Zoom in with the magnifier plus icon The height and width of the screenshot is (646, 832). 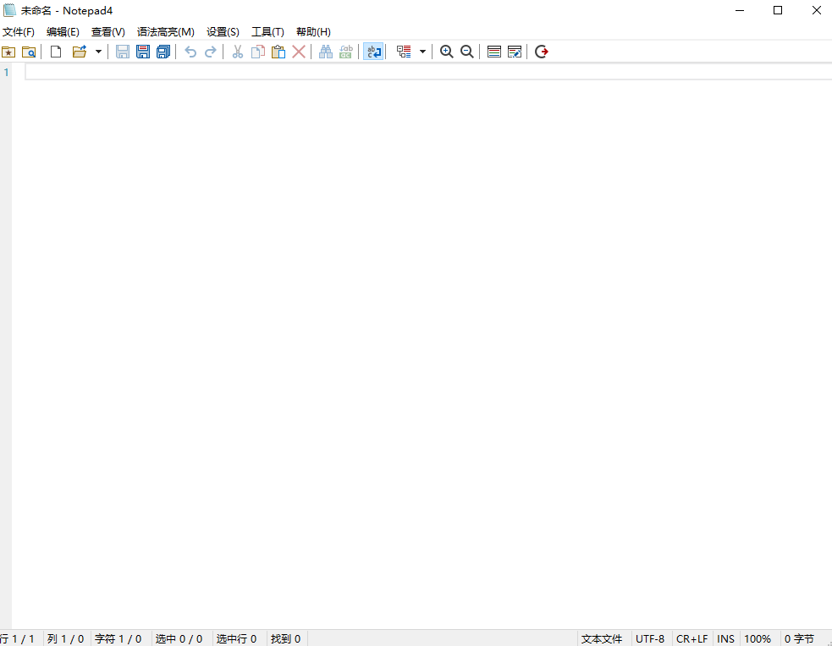[446, 52]
